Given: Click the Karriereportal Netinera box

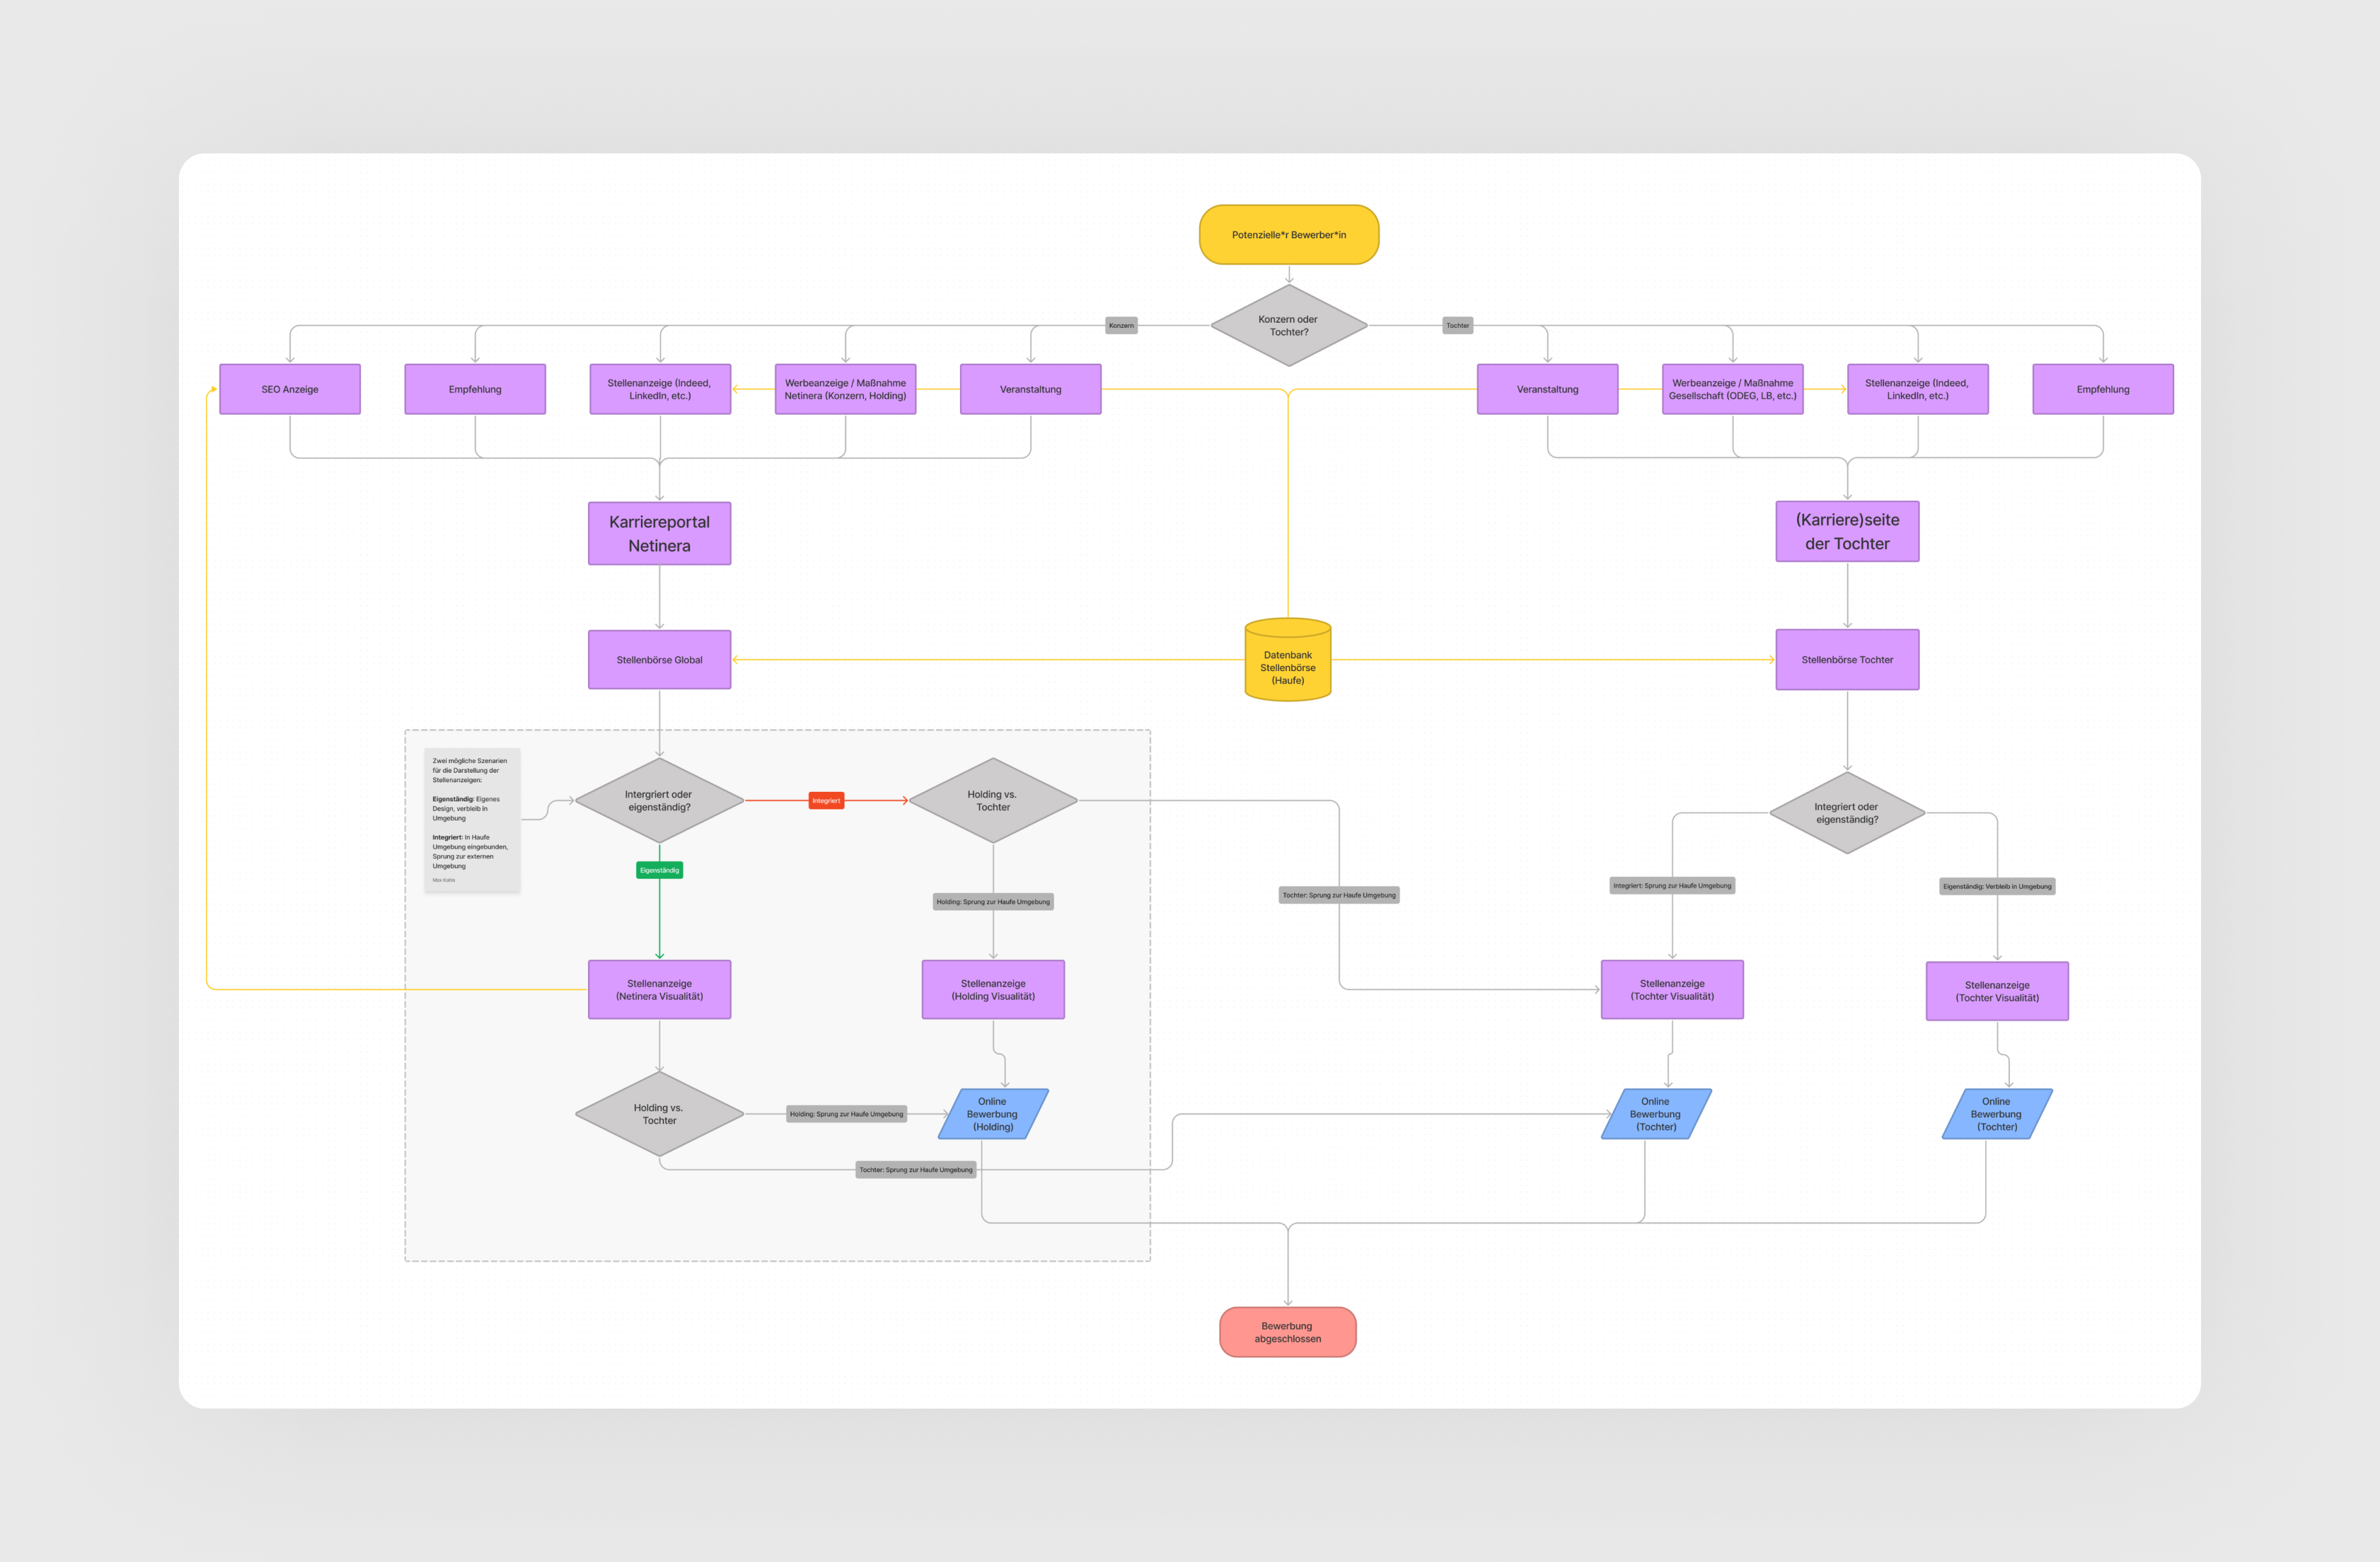Looking at the screenshot, I should 659,533.
